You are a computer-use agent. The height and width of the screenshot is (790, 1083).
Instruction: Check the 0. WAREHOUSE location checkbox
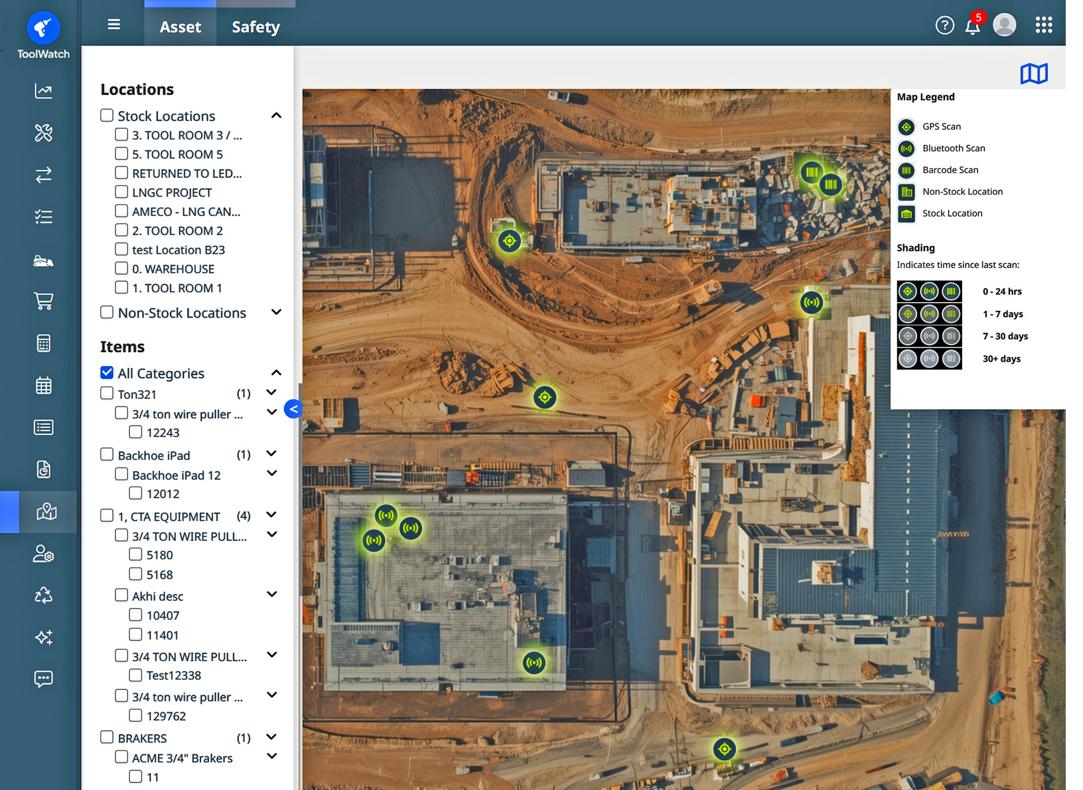[121, 269]
